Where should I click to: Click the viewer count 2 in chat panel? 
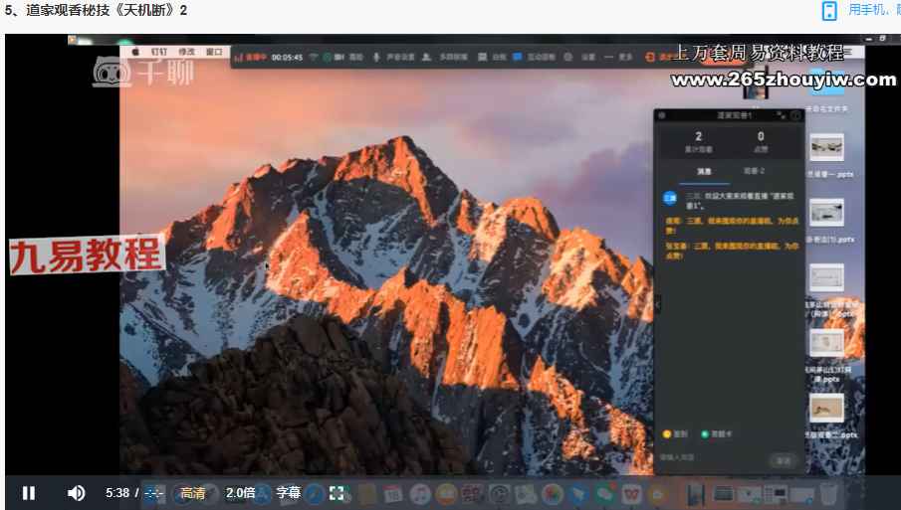pyautogui.click(x=698, y=136)
